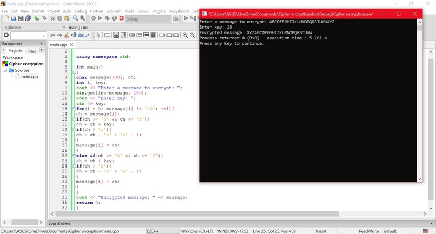This screenshot has height=234, width=436.
Task: Toggle match case 'Aa' icon
Action: point(81,35)
